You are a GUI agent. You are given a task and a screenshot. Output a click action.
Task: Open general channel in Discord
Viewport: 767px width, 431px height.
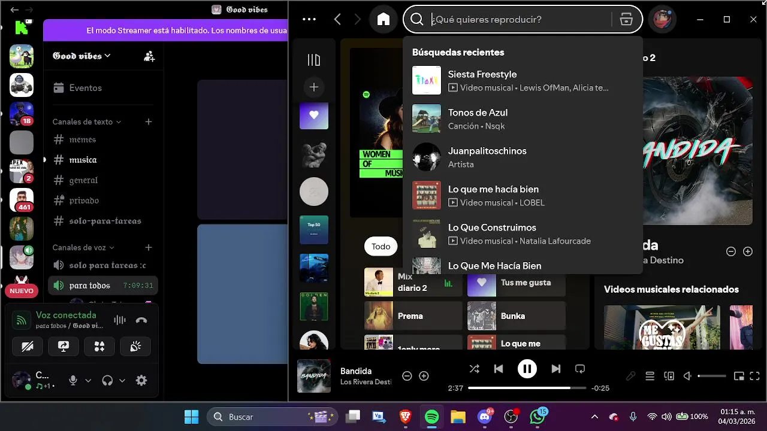[102, 180]
